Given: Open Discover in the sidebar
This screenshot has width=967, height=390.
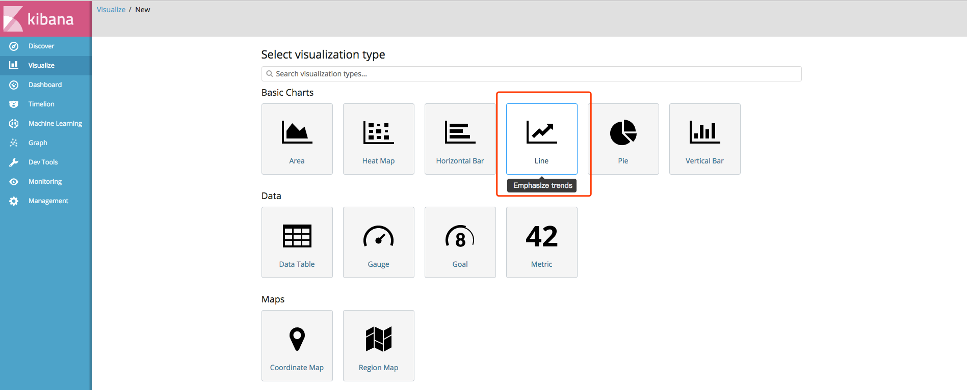Looking at the screenshot, I should pos(45,46).
